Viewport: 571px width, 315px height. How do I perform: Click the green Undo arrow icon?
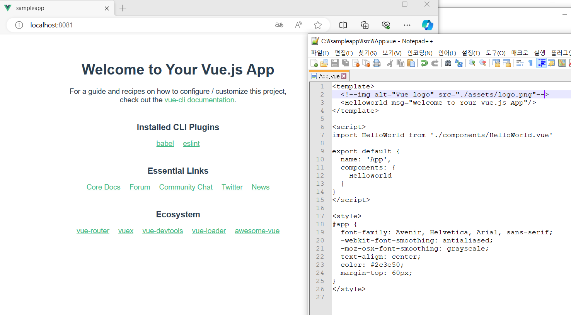click(424, 63)
